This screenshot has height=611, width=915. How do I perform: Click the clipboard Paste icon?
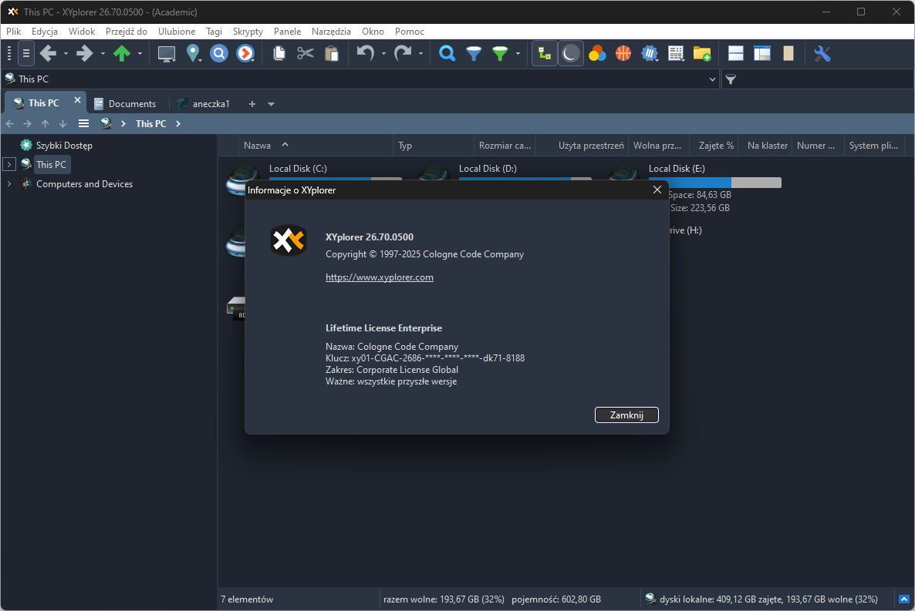pos(332,54)
